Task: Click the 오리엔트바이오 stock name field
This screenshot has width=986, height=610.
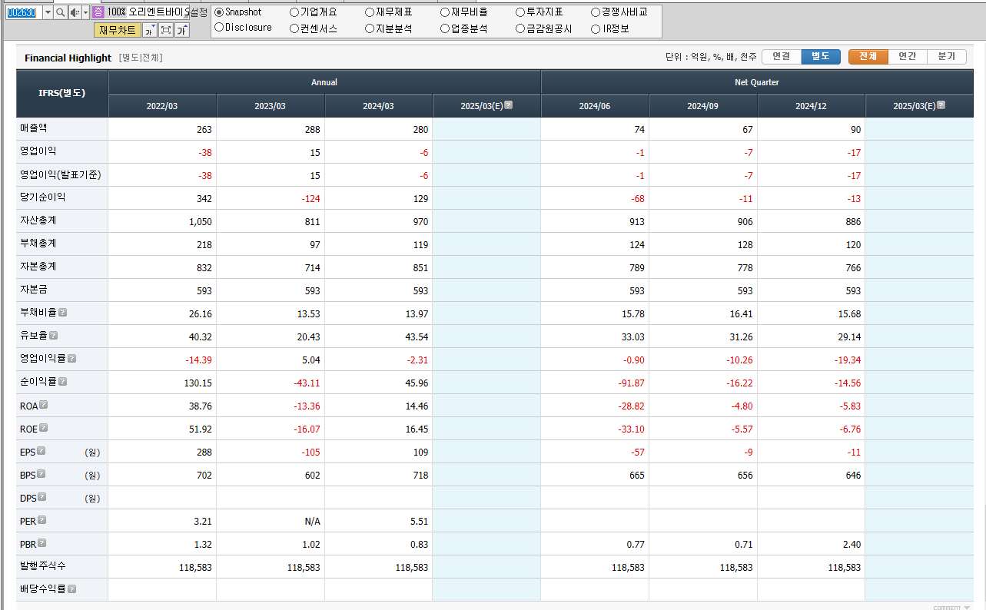Action: tap(158, 12)
